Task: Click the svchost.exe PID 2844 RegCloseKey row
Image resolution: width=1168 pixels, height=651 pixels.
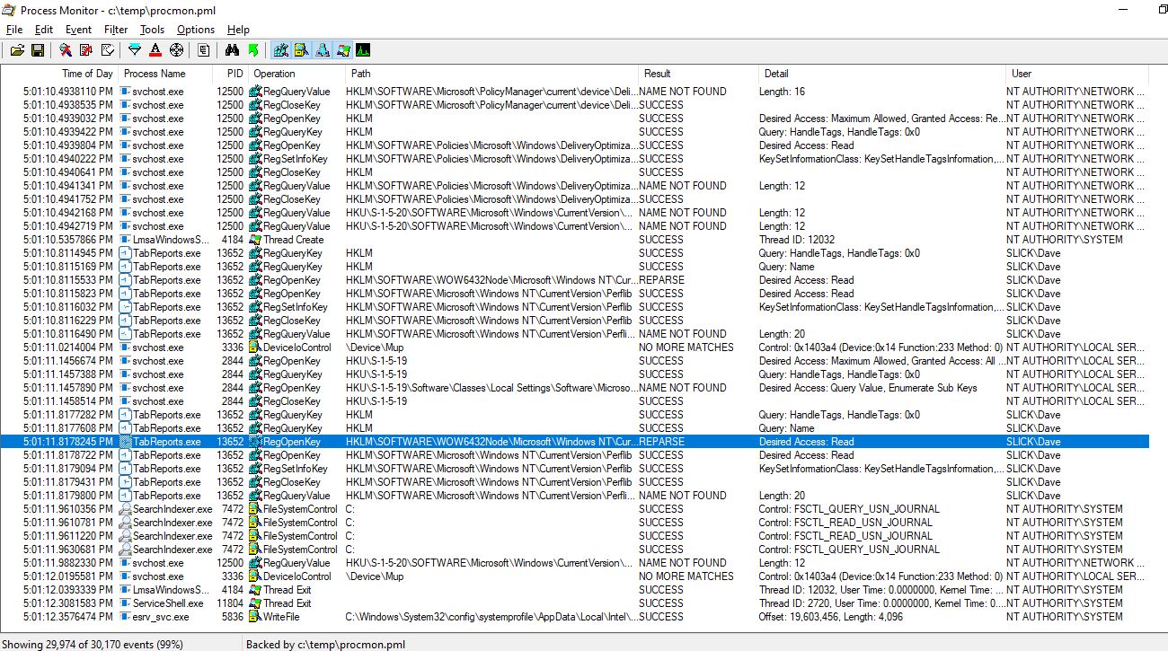Action: [575, 401]
